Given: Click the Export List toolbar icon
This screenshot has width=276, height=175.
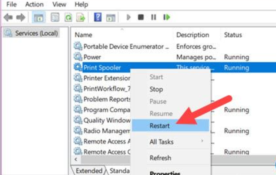Looking at the screenshot, I should click(81, 17).
